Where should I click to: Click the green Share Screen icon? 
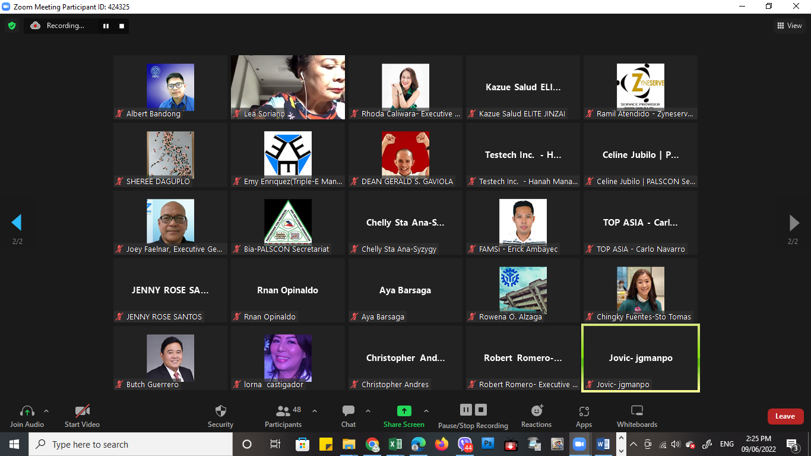pyautogui.click(x=404, y=411)
